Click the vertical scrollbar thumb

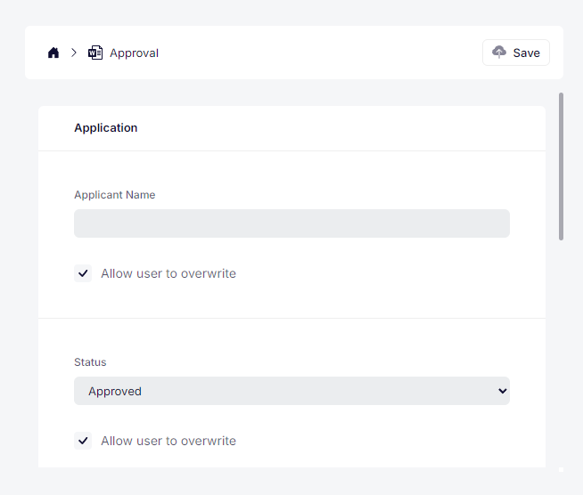click(x=561, y=166)
